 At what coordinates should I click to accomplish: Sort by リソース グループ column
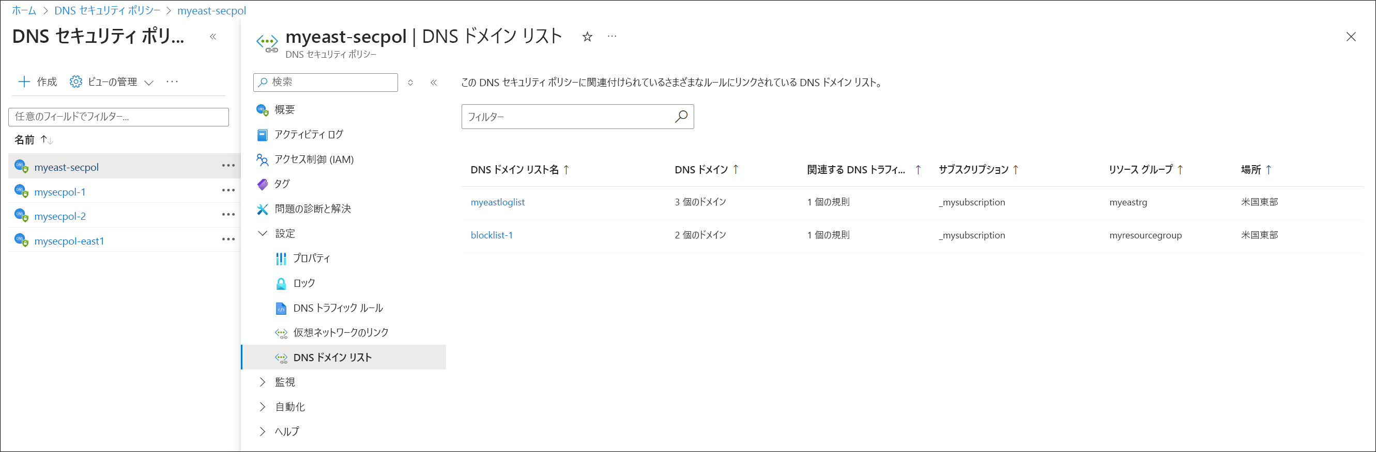click(1146, 169)
